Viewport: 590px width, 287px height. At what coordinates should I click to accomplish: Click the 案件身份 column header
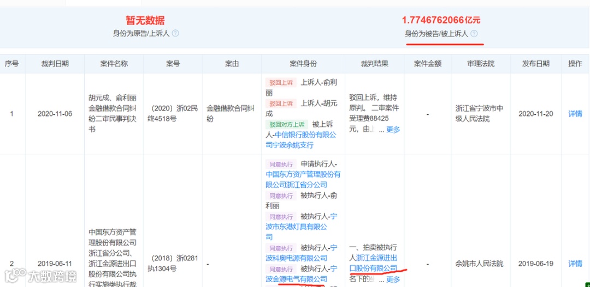[x=303, y=64]
